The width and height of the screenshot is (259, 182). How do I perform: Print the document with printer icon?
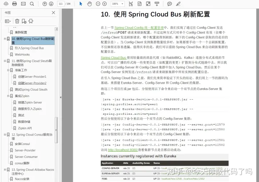point(14,4)
